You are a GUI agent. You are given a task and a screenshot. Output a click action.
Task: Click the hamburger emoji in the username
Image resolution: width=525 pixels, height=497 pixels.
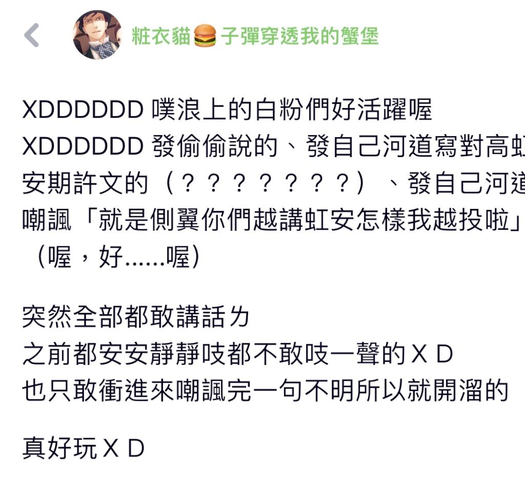coord(205,36)
